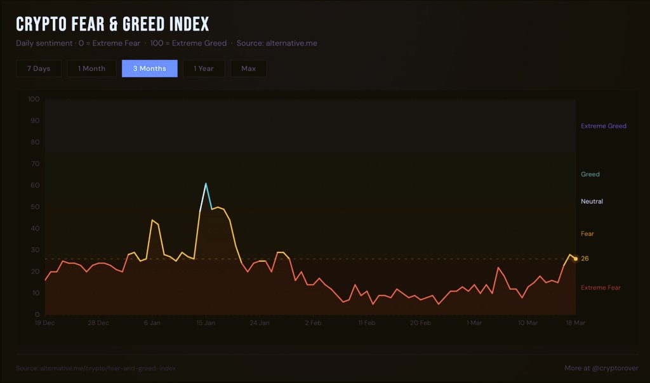Viewport: 650px width, 383px height.
Task: Click the 60 value on y-axis
Action: (36, 185)
